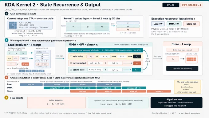
Task: Select prefetched chunk badge c+1
Action: (x=28, y=71)
